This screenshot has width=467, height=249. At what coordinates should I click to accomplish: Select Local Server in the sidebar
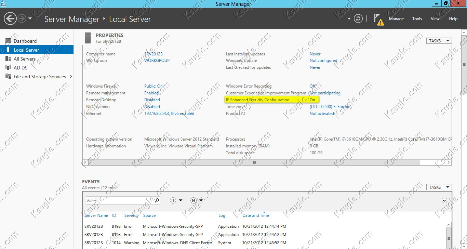pos(37,50)
